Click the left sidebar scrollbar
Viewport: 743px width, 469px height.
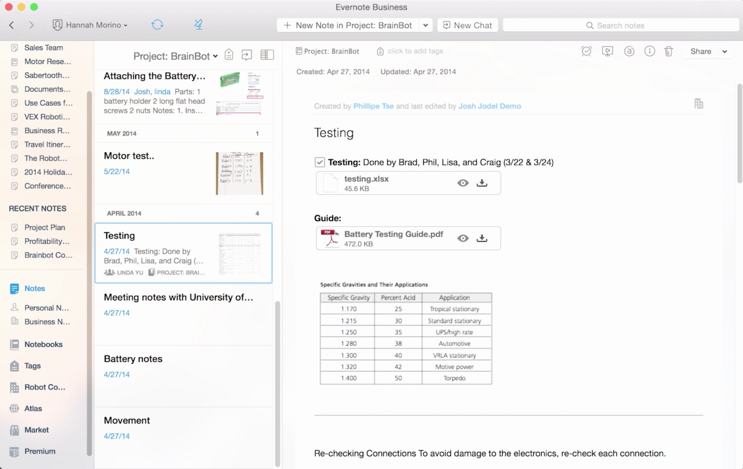click(89, 273)
